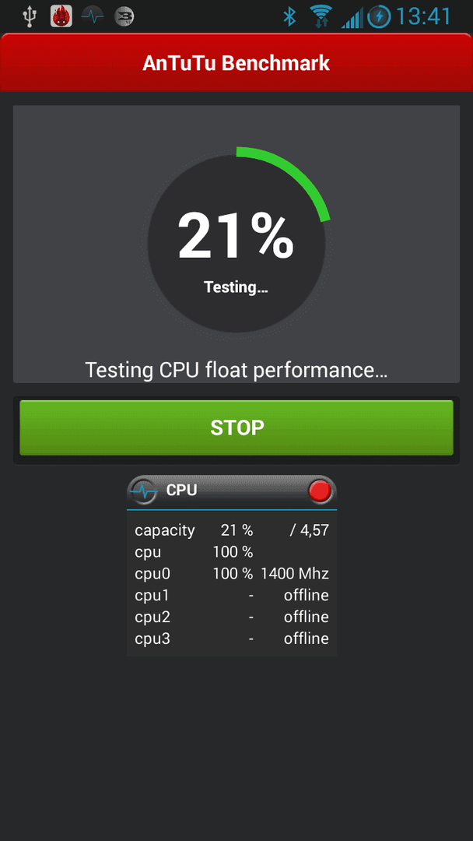Tap the capacity 21 % row
Screen dimensions: 473x841
(231, 530)
